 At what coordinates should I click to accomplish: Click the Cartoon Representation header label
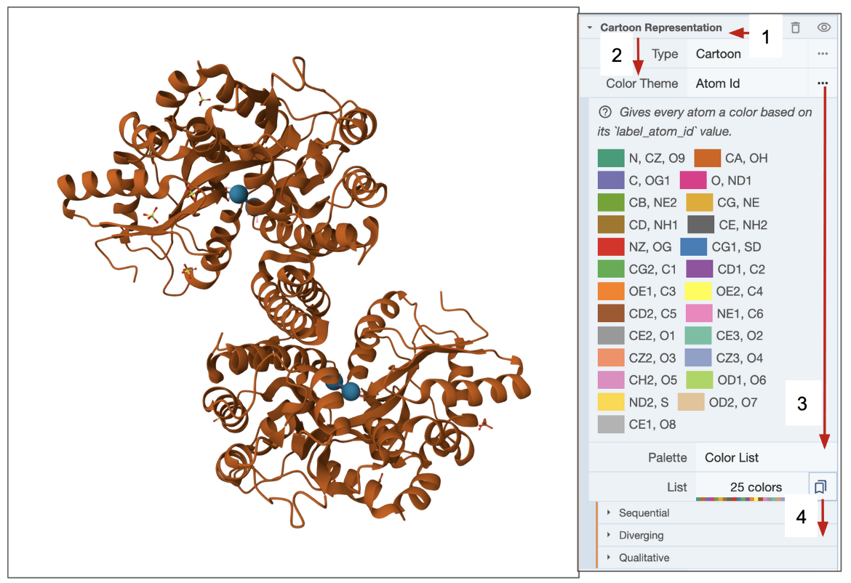660,28
